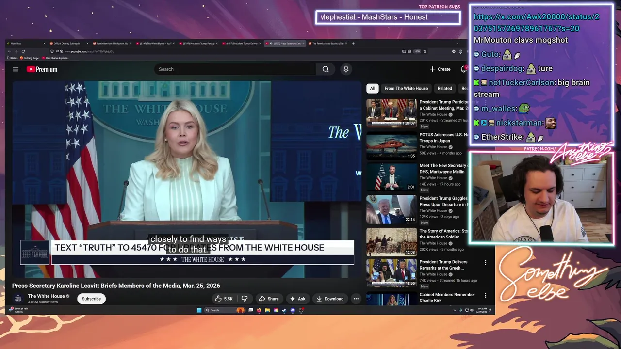
Task: Open Task View from the taskbar
Action: tap(250, 310)
